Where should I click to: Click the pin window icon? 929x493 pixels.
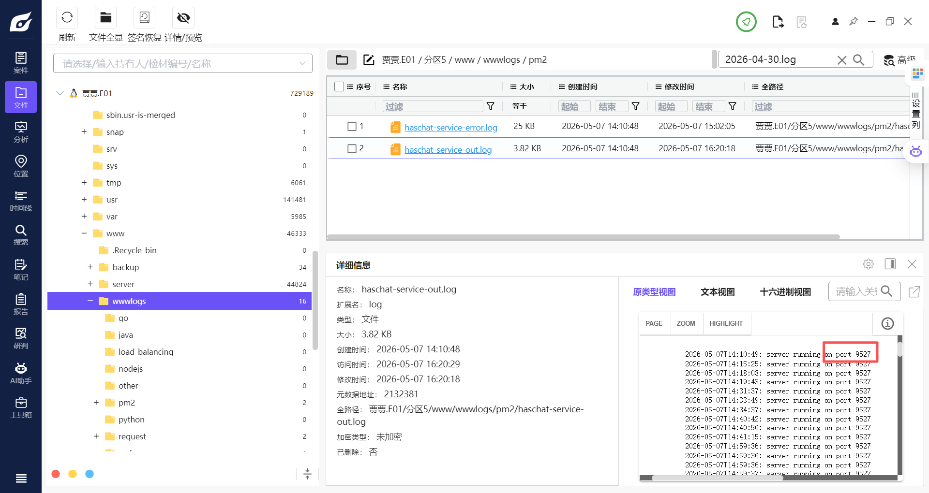(854, 21)
